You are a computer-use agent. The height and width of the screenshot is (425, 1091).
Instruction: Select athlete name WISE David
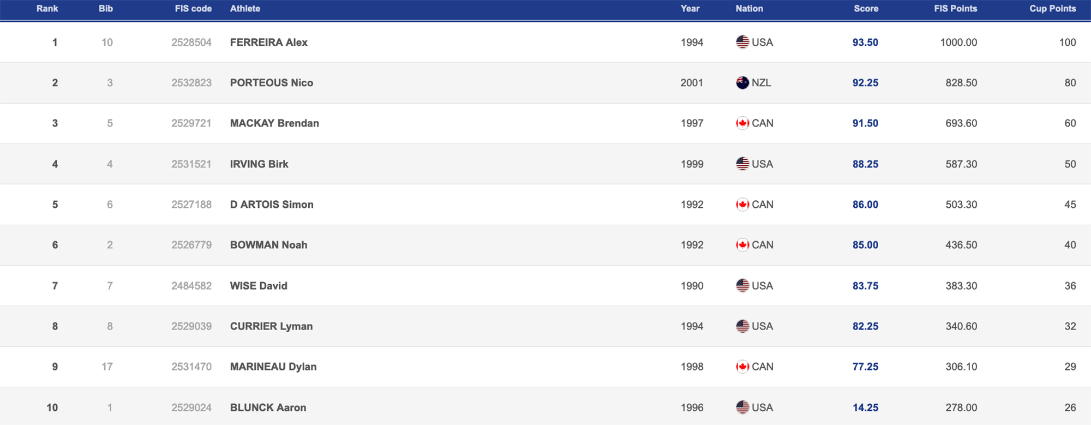(259, 285)
